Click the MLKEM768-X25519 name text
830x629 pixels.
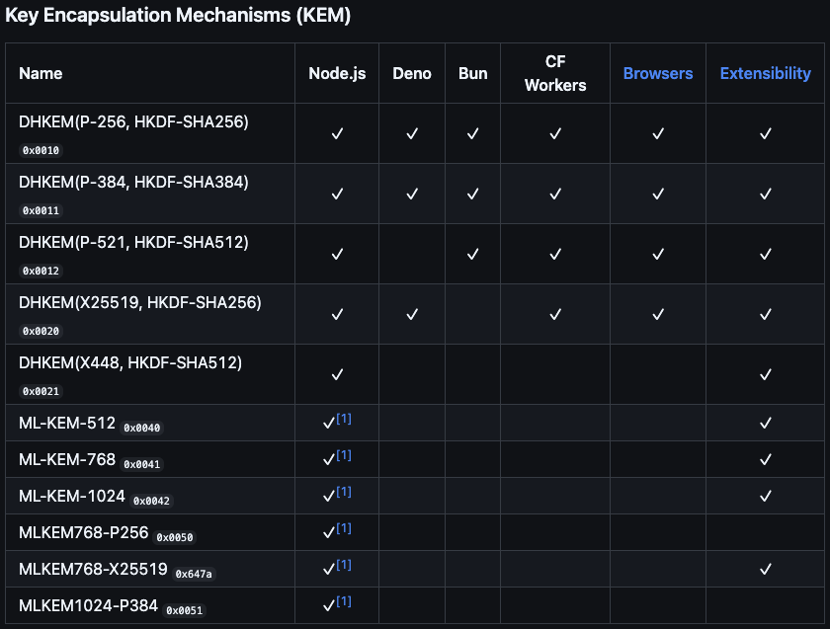tap(93, 569)
